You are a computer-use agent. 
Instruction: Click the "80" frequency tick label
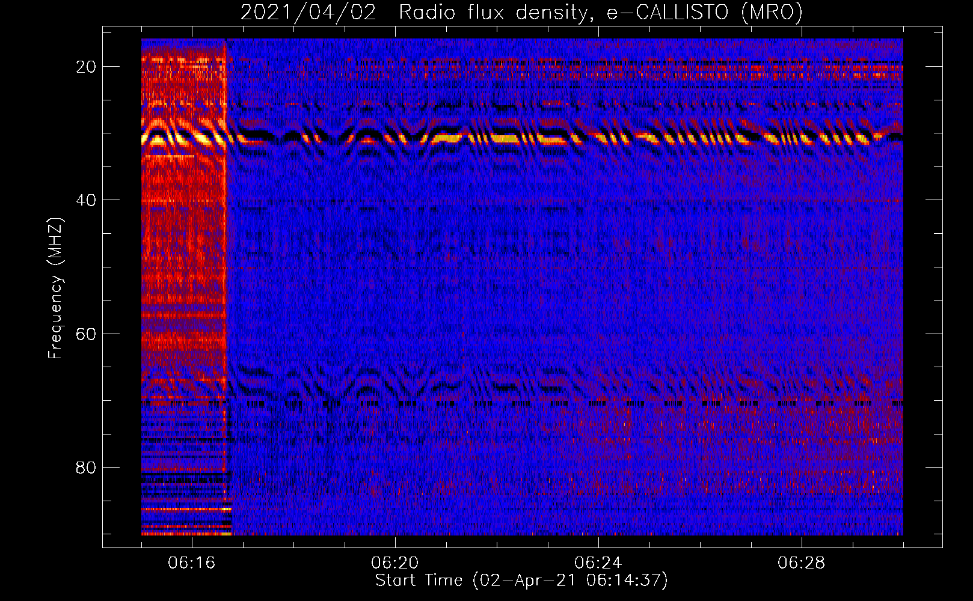(x=86, y=467)
